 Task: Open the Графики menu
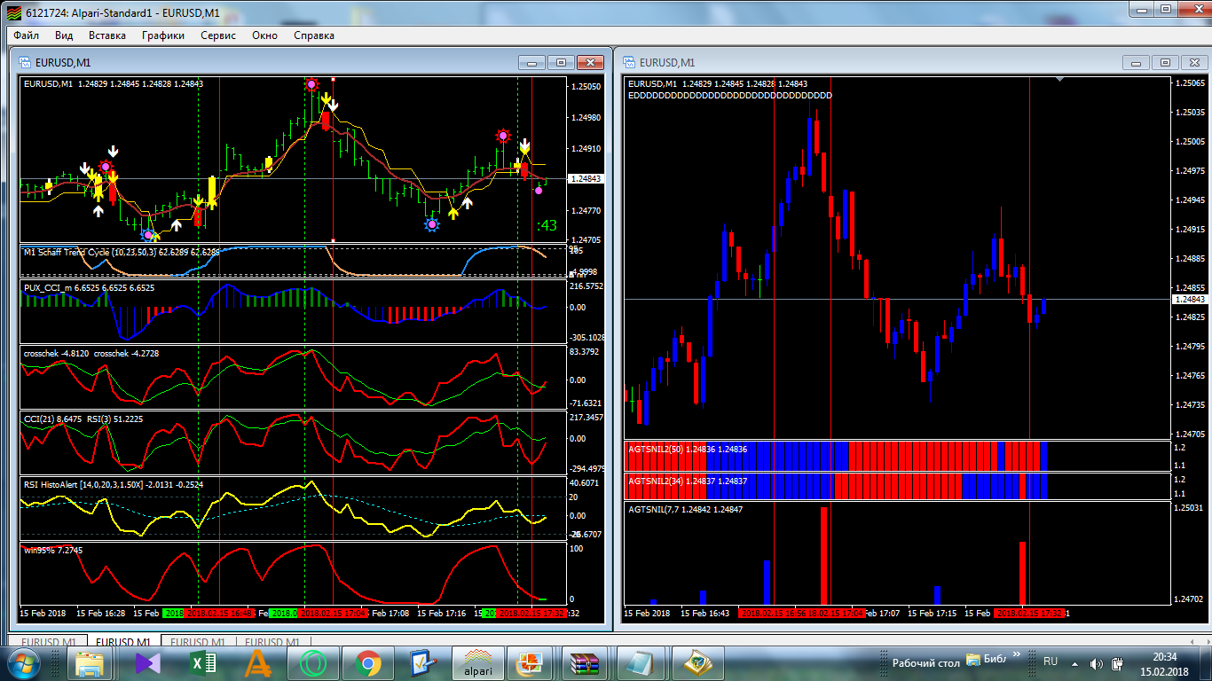pos(163,35)
